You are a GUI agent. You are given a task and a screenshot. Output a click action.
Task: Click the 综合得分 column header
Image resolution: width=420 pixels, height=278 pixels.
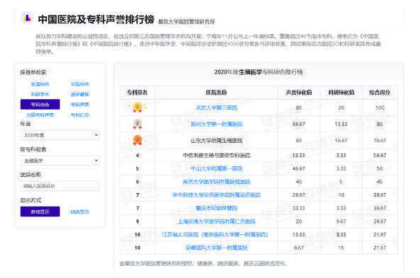click(380, 93)
